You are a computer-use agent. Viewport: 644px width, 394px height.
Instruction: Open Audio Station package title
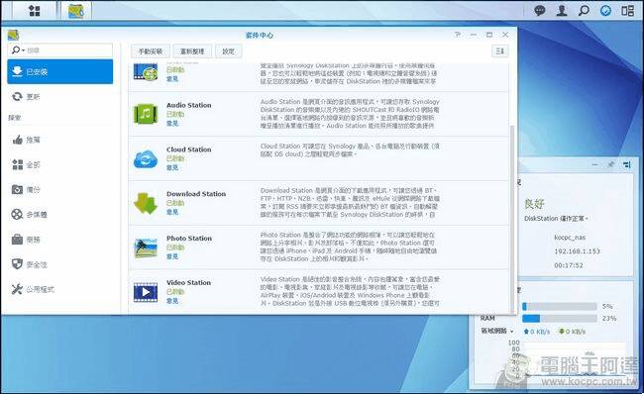[x=189, y=105]
